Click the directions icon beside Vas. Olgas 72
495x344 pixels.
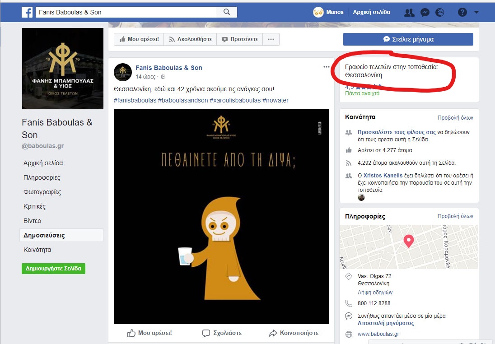(x=349, y=276)
